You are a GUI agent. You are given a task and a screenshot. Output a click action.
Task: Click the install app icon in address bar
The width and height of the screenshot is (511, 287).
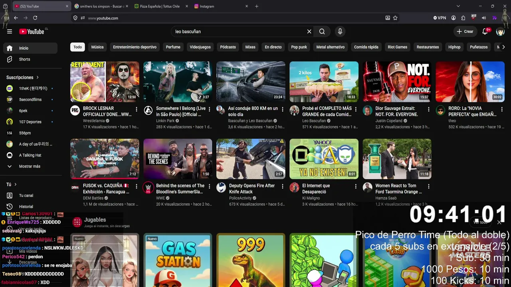pyautogui.click(x=388, y=18)
